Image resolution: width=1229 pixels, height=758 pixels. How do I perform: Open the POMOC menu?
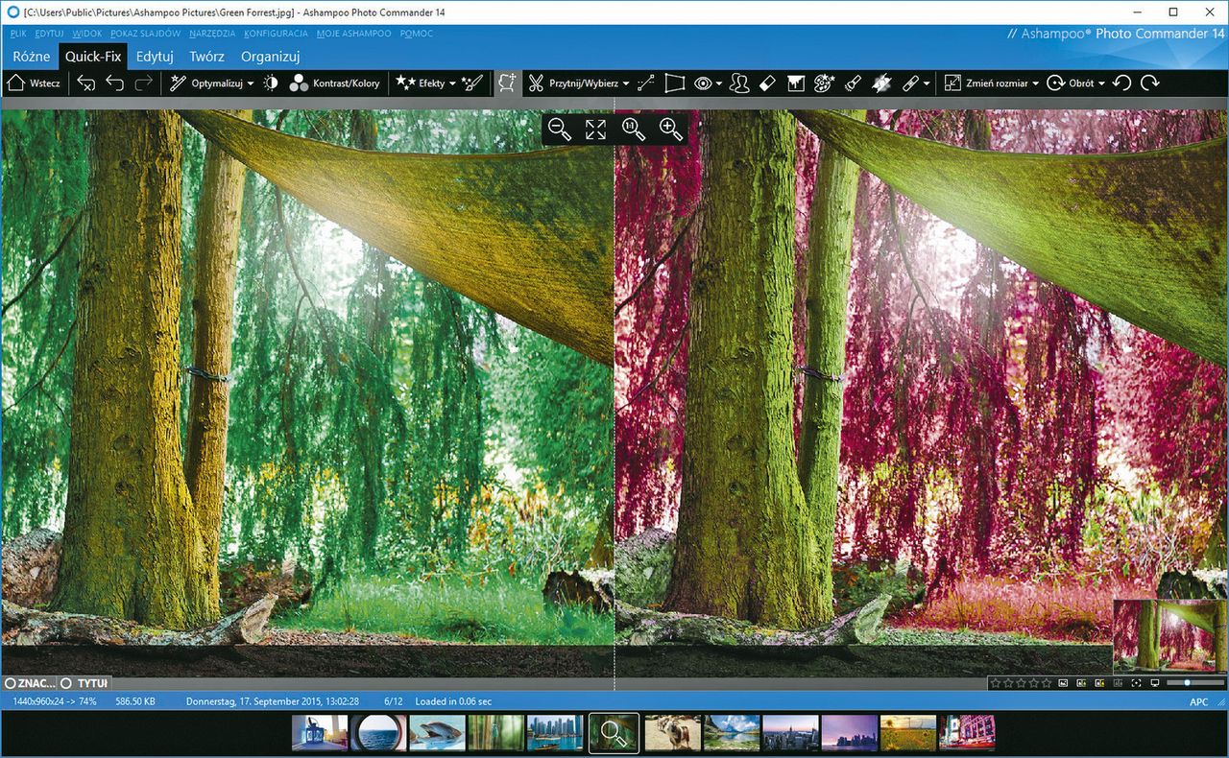[x=416, y=34]
